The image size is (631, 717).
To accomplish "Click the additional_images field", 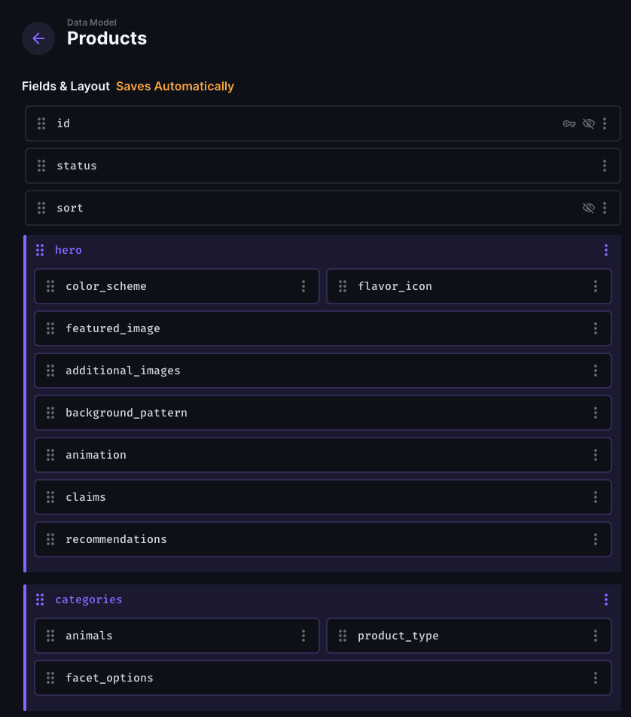I will (x=323, y=371).
